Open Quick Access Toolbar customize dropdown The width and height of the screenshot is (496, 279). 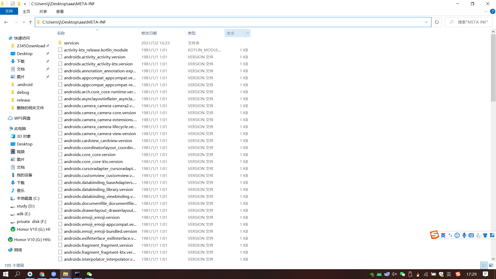click(x=25, y=4)
